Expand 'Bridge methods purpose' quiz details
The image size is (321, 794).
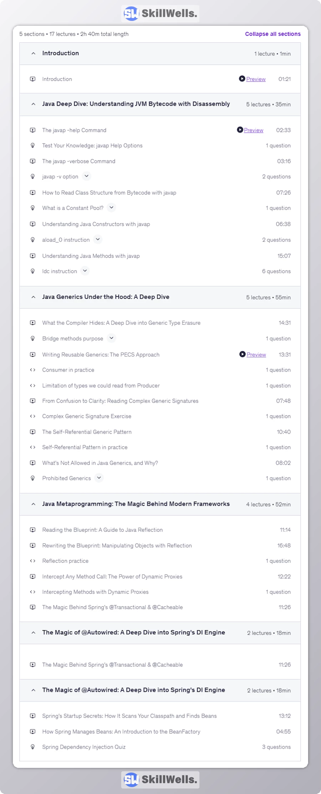[x=111, y=338]
